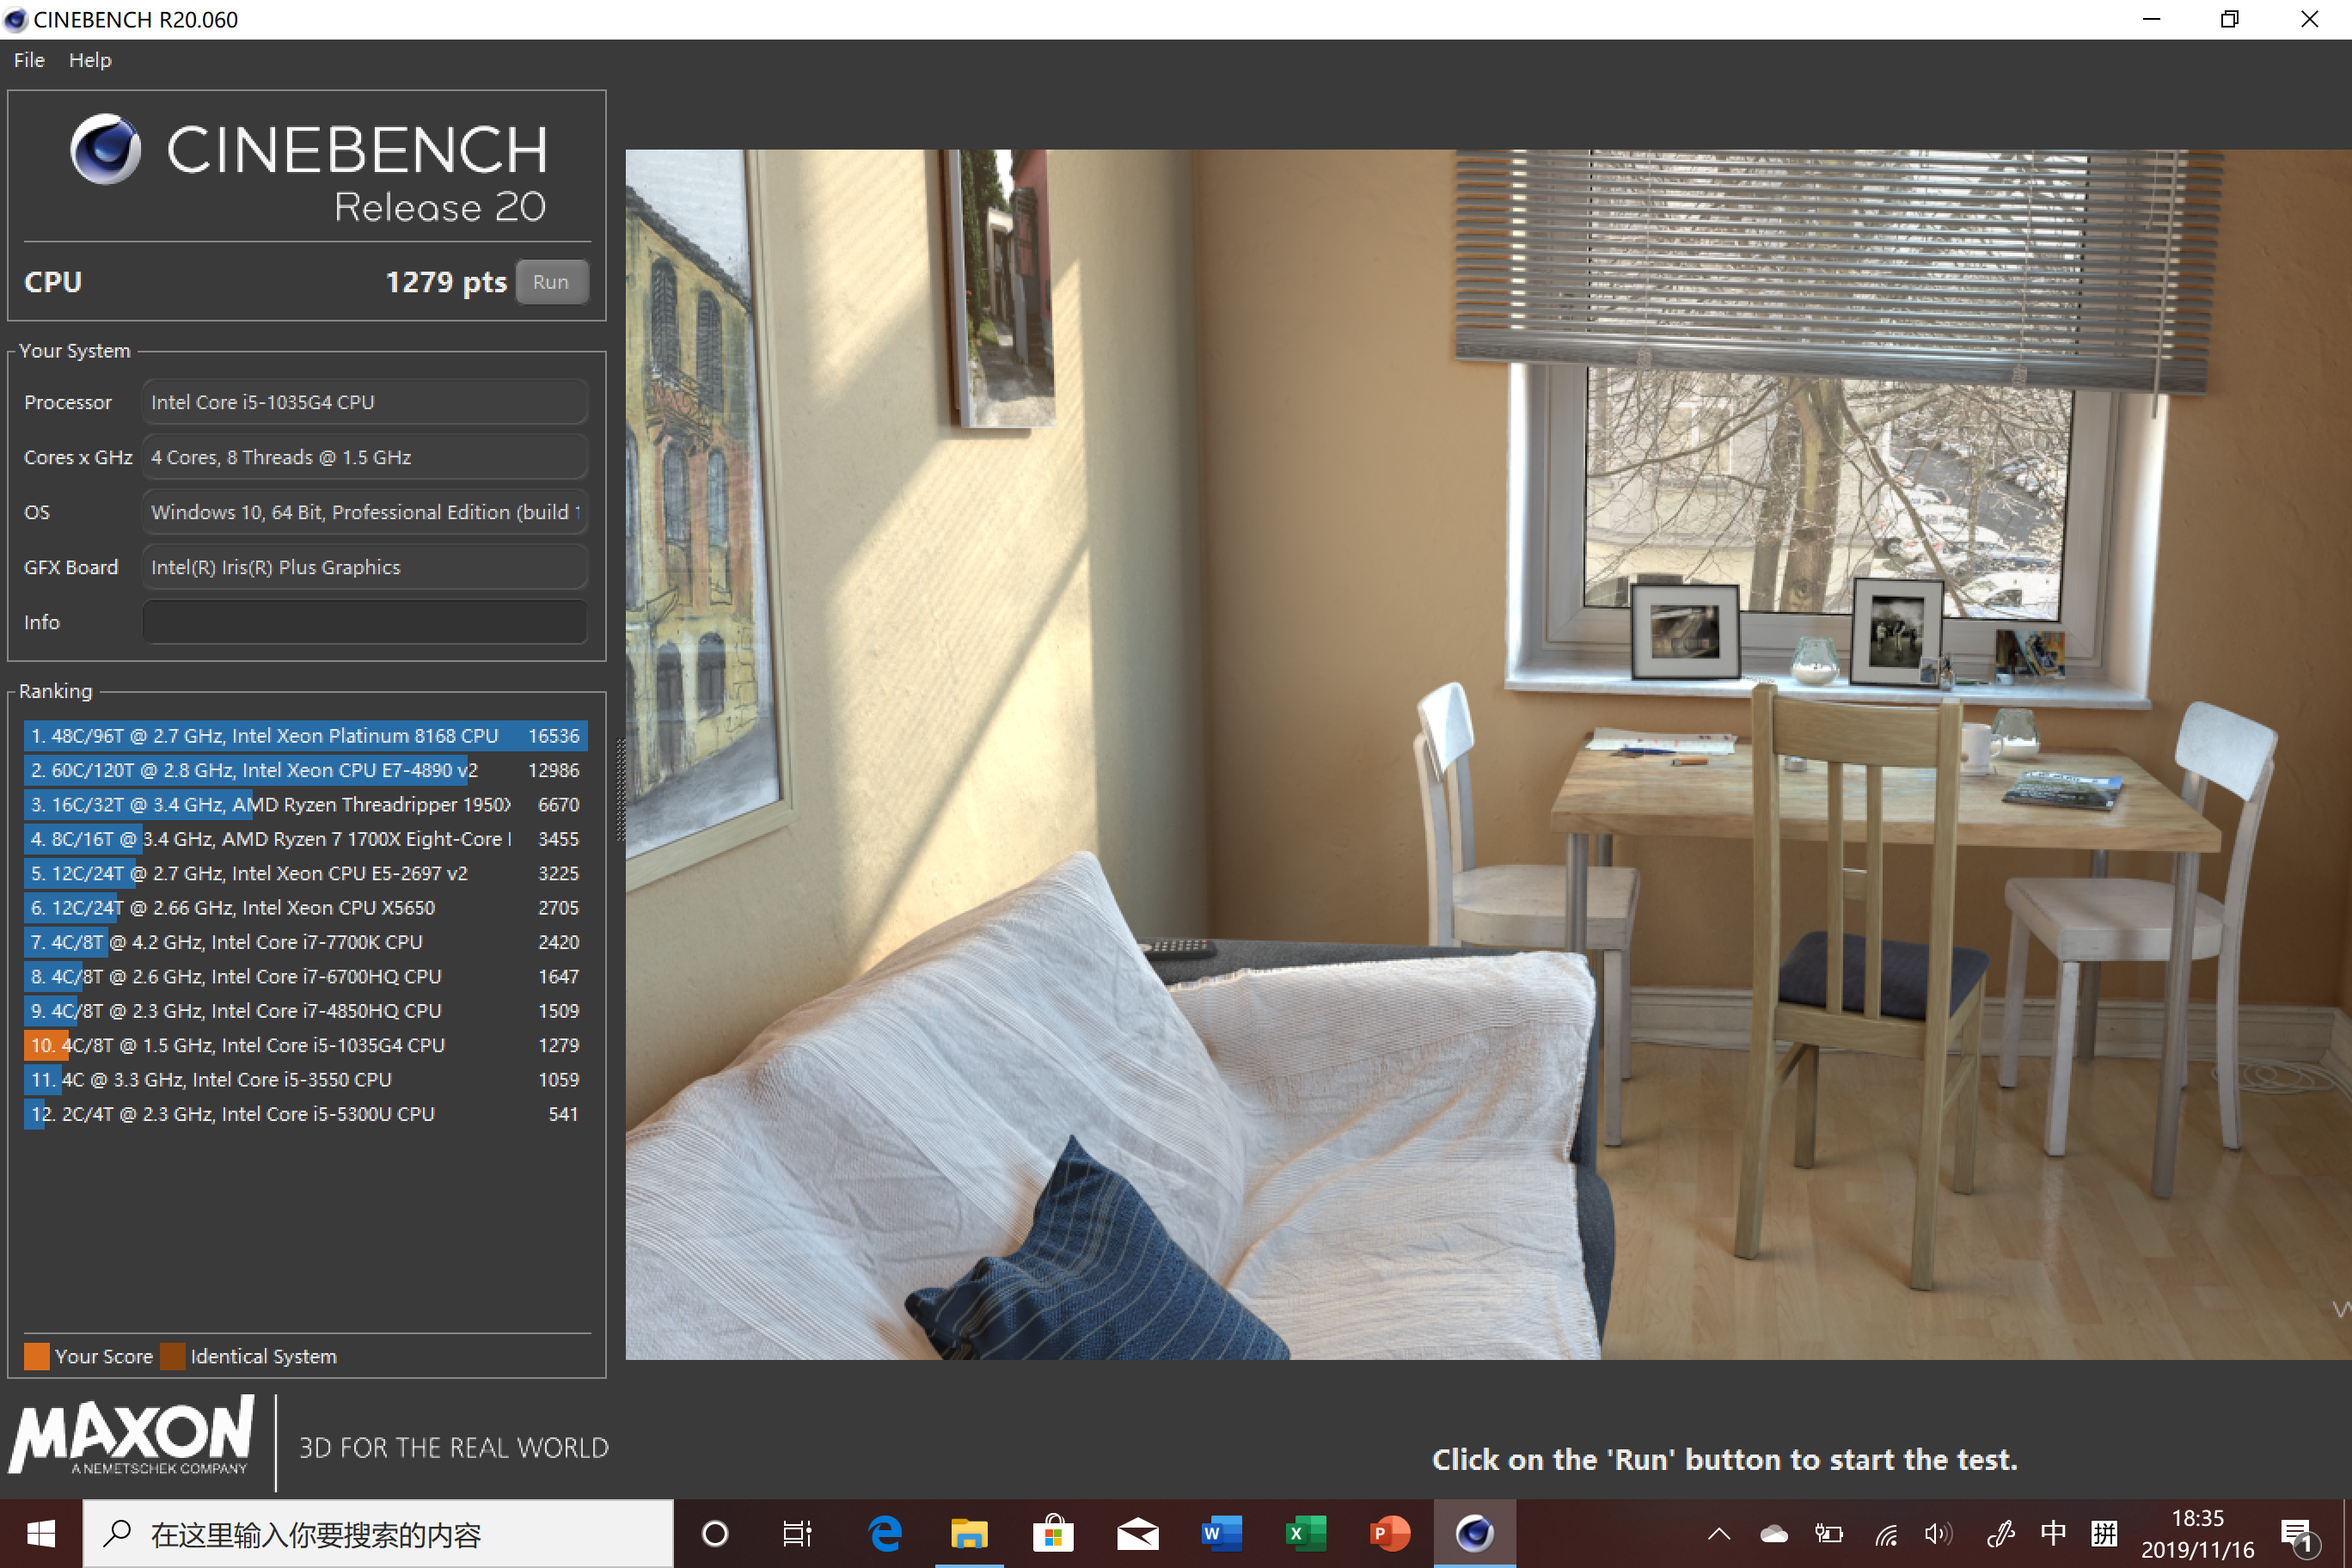Select ranking row 6 Xeon X5650
The image size is (2352, 1568).
click(x=305, y=908)
